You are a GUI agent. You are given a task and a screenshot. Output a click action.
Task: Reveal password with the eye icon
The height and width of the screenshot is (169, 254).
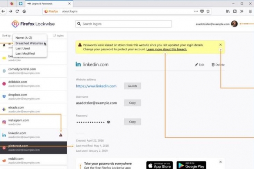[109, 122]
